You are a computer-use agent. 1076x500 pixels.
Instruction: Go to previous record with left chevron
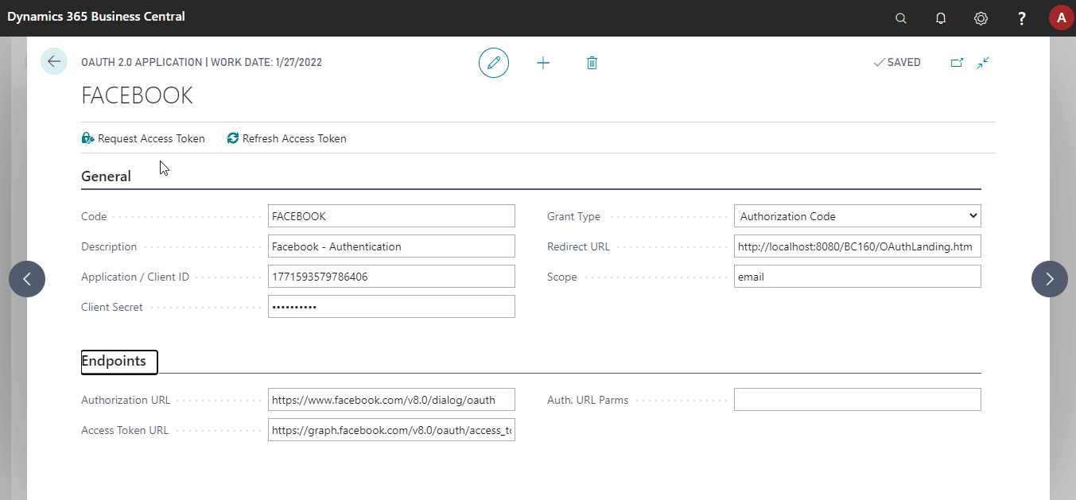tap(27, 279)
